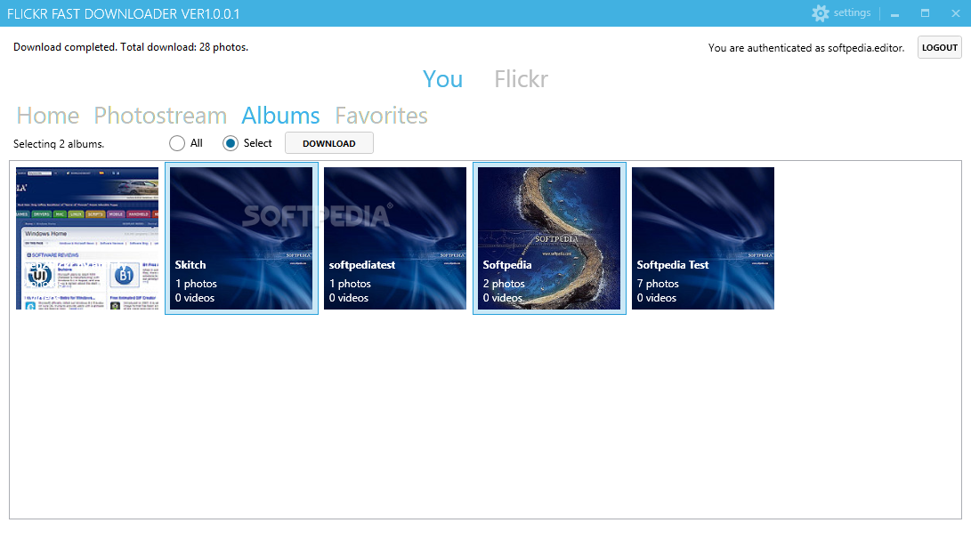The image size is (971, 555).
Task: Start download with the DOWNLOAD button
Action: pos(328,143)
